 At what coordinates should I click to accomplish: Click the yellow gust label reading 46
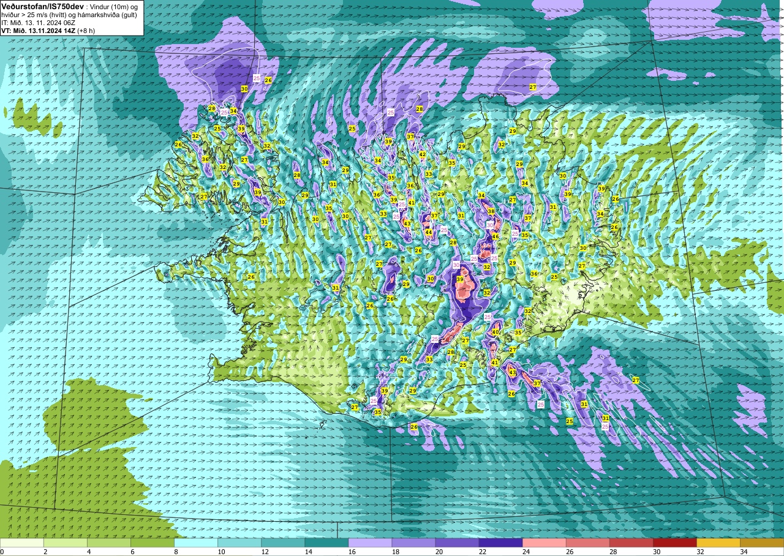(495, 236)
